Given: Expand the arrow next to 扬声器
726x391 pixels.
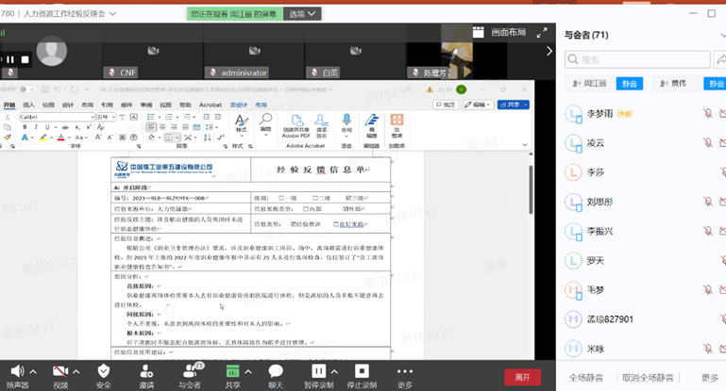Looking at the screenshot, I should tap(33, 371).
